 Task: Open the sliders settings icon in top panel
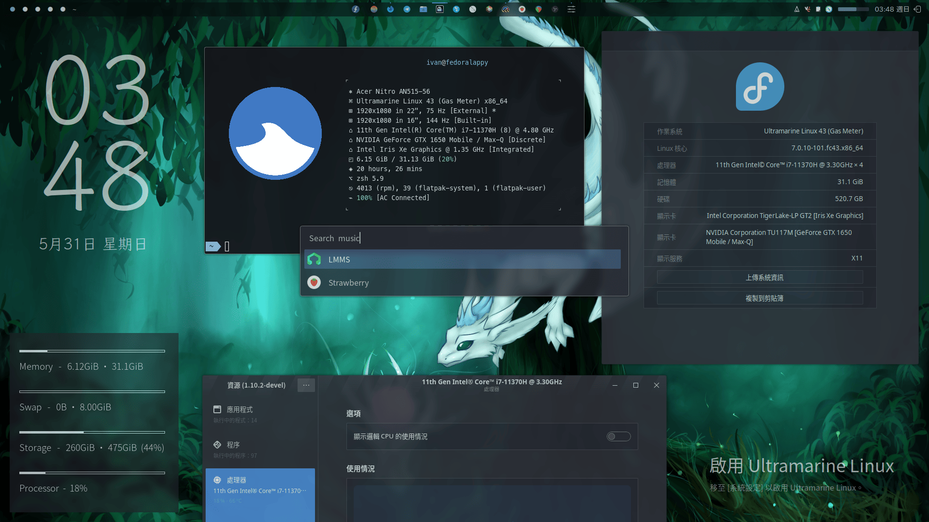571,9
